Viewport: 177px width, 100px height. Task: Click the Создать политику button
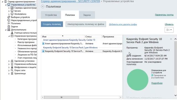[52, 24]
